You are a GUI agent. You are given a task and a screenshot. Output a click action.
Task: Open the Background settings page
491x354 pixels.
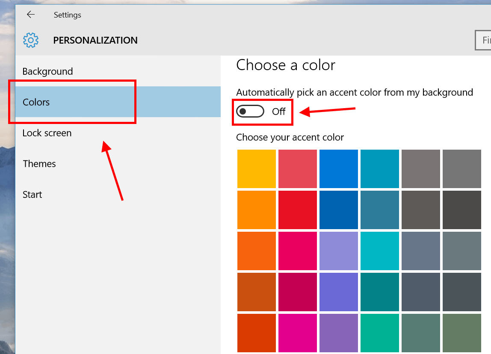[x=118, y=71]
